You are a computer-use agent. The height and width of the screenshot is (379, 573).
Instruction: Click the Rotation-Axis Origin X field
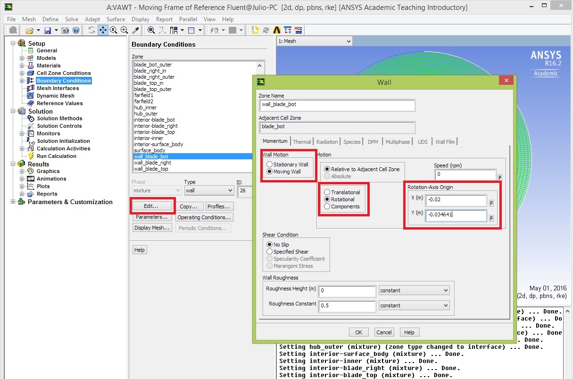pyautogui.click(x=456, y=201)
